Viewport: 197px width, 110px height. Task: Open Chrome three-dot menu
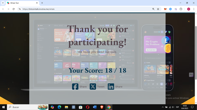(194, 9)
